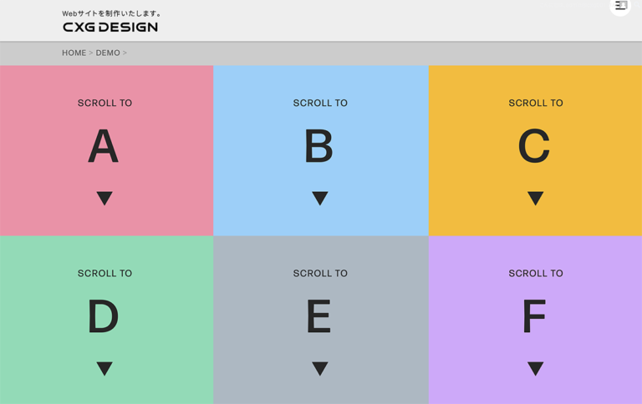Select the down arrow under E
Screen dimensions: 642x404
click(320, 368)
